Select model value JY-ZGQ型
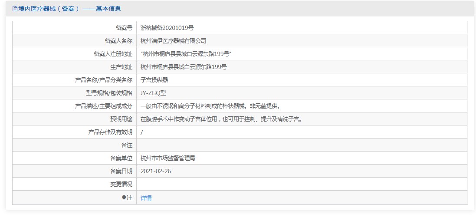The width and height of the screenshot is (476, 221). click(153, 93)
